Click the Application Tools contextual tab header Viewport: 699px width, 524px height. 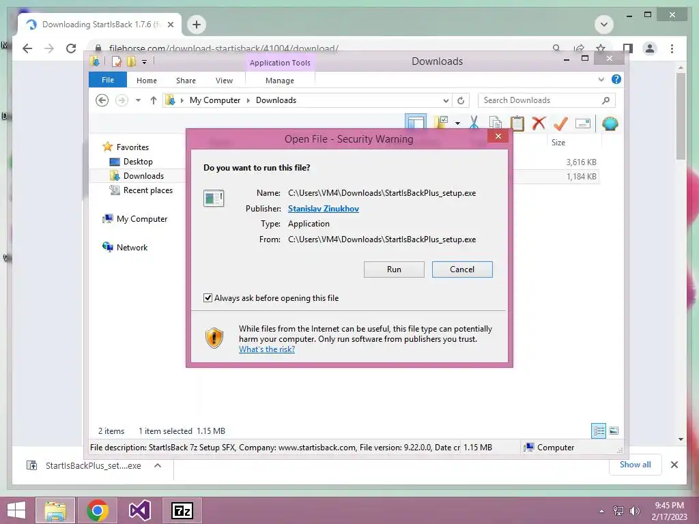280,63
